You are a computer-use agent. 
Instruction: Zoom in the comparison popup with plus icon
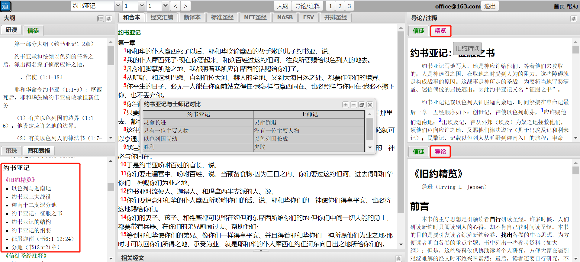click(x=346, y=105)
